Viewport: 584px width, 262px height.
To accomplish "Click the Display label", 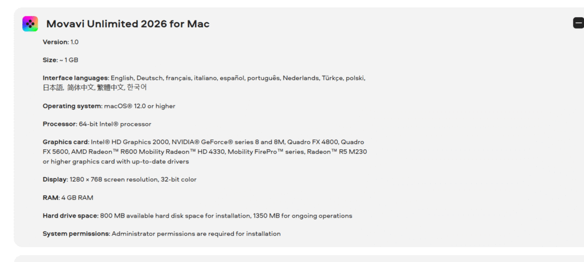I will [55, 179].
